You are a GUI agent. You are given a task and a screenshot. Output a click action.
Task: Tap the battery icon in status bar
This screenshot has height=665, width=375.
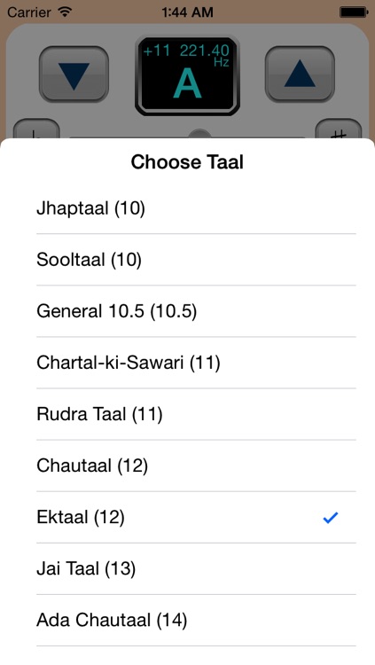coord(354,12)
